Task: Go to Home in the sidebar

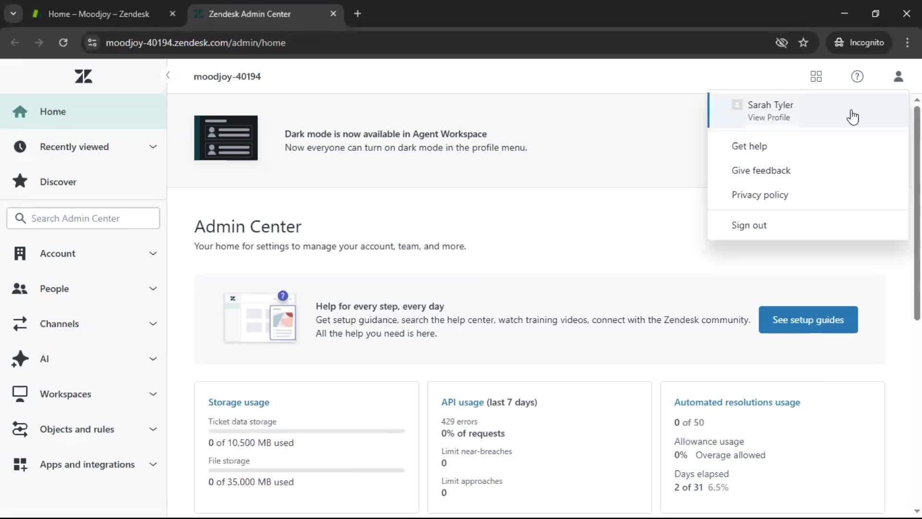Action: [x=83, y=111]
